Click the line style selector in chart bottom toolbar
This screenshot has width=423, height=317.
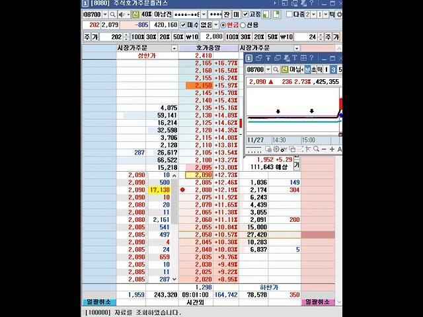254,149
